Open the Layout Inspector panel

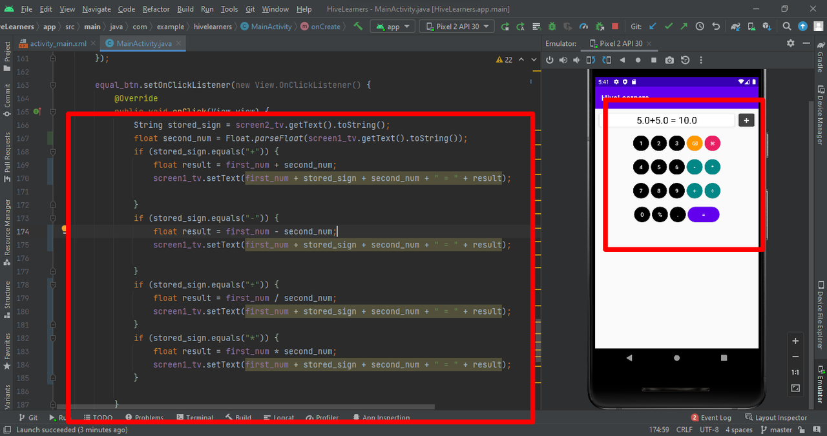click(776, 418)
